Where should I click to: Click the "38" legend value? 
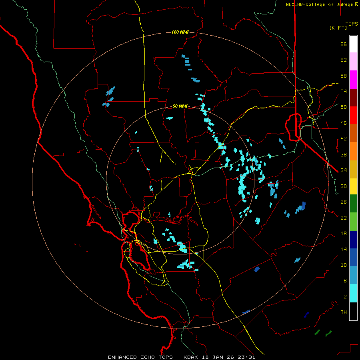coord(344,154)
